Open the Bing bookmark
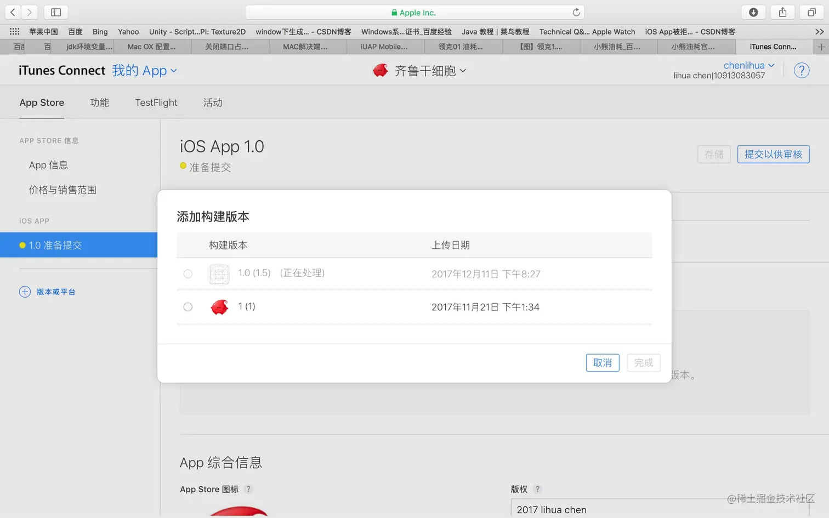 pyautogui.click(x=100, y=32)
